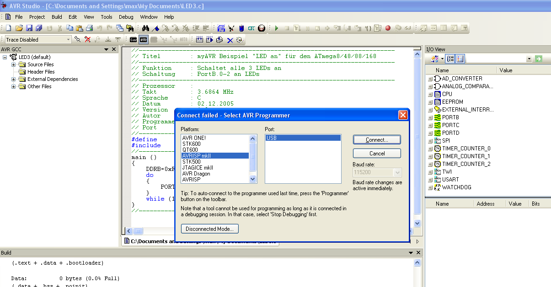Screen dimensions: 551x287
Task: Click the QT touch icon in toolbar
Action: click(x=252, y=28)
